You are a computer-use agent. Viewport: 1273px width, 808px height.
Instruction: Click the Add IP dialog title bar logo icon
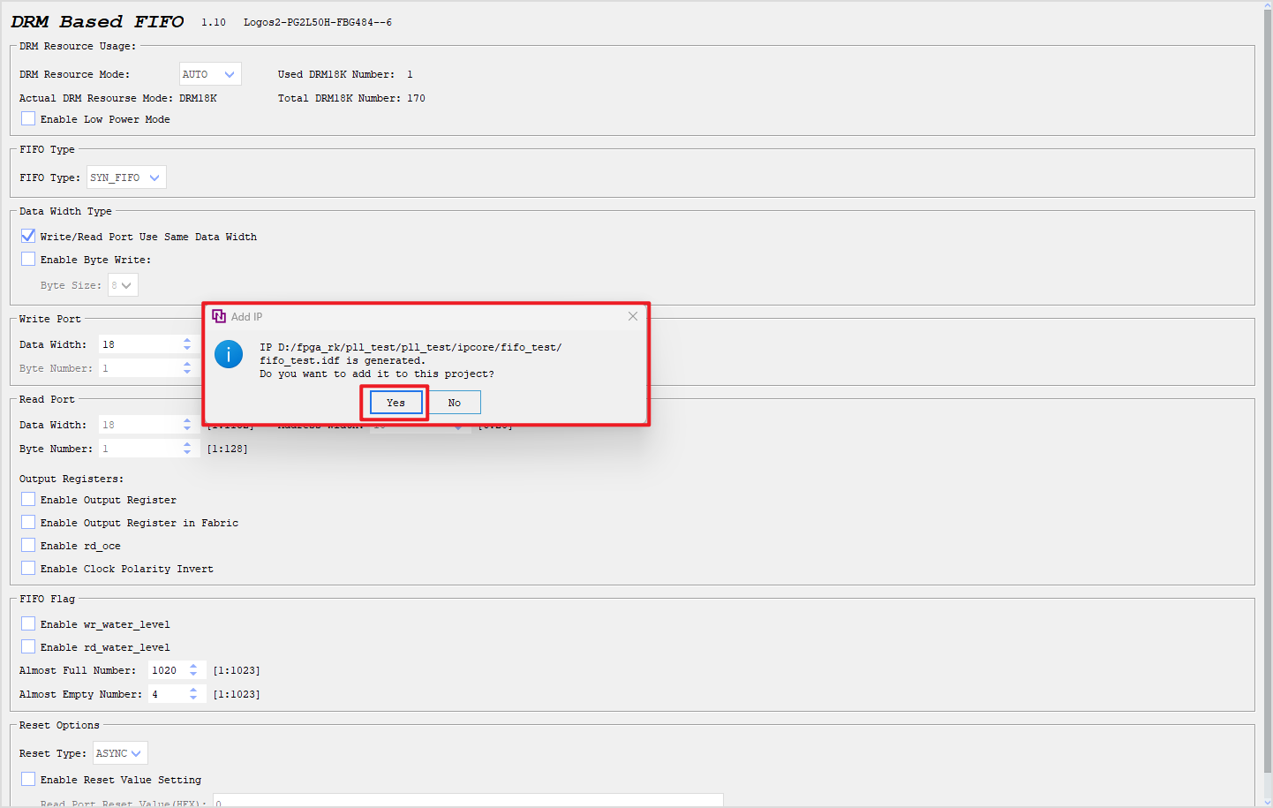[217, 315]
